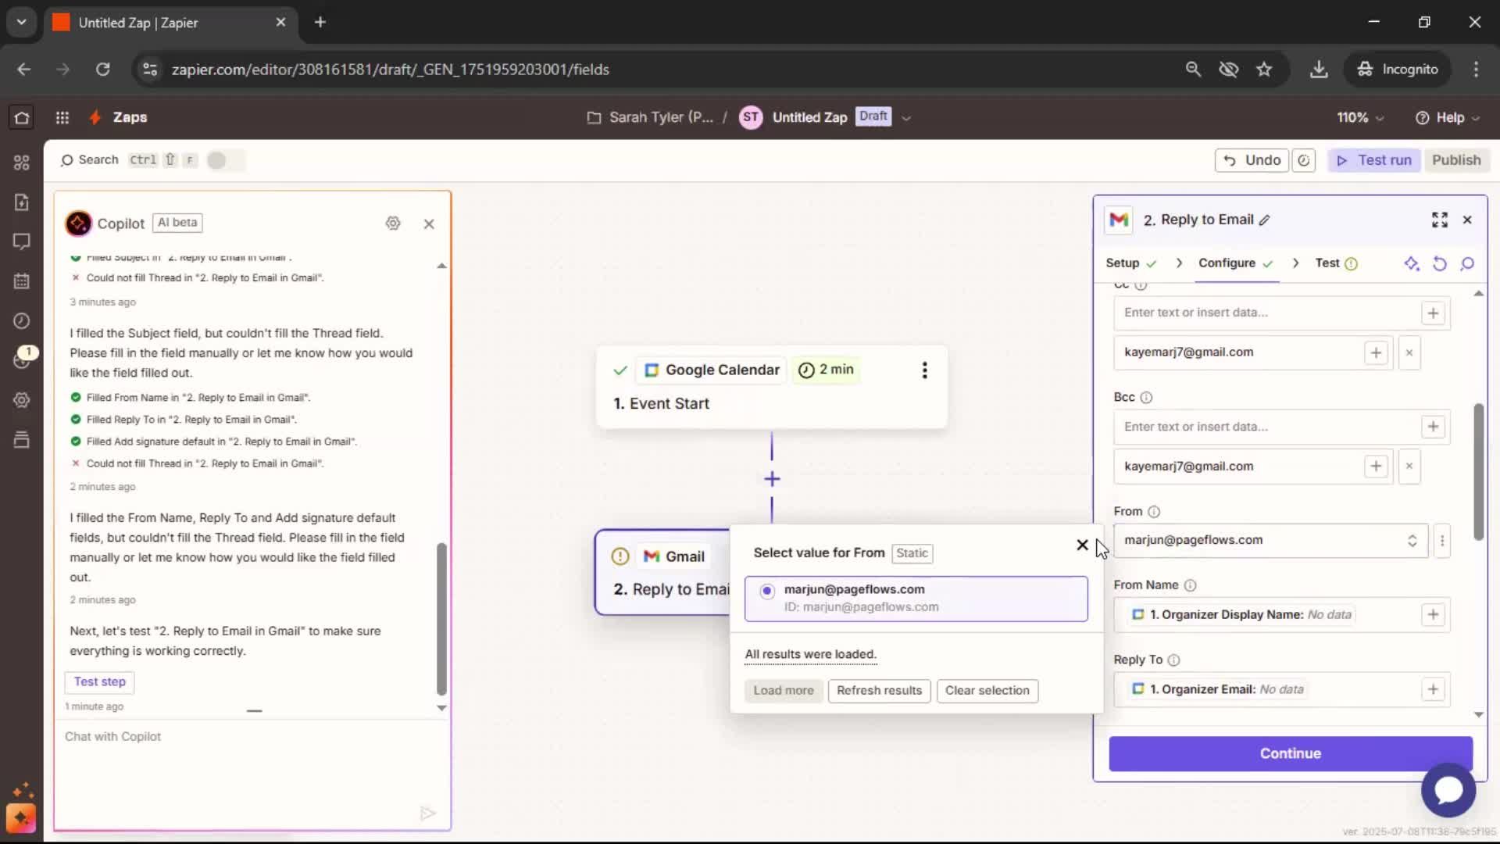Screen dimensions: 1500x844
Task: Click the search fields magnifier in step panel
Action: [x=1467, y=263]
